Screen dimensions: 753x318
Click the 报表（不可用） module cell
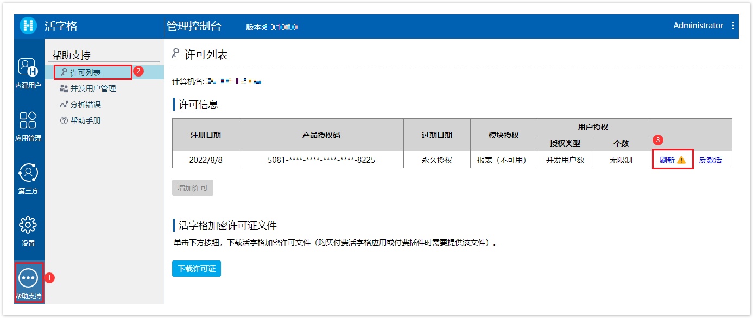(x=504, y=160)
